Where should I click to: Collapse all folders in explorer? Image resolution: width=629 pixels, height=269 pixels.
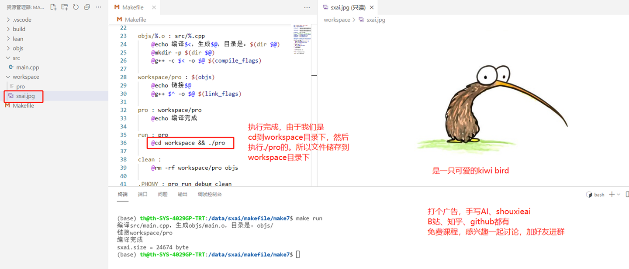tap(87, 7)
